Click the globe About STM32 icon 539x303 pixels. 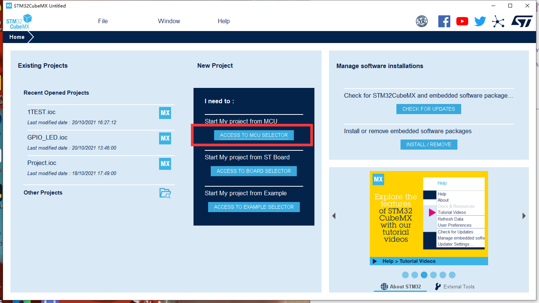tap(384, 287)
